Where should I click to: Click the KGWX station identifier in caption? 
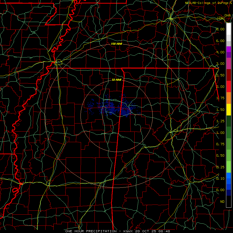128,231
